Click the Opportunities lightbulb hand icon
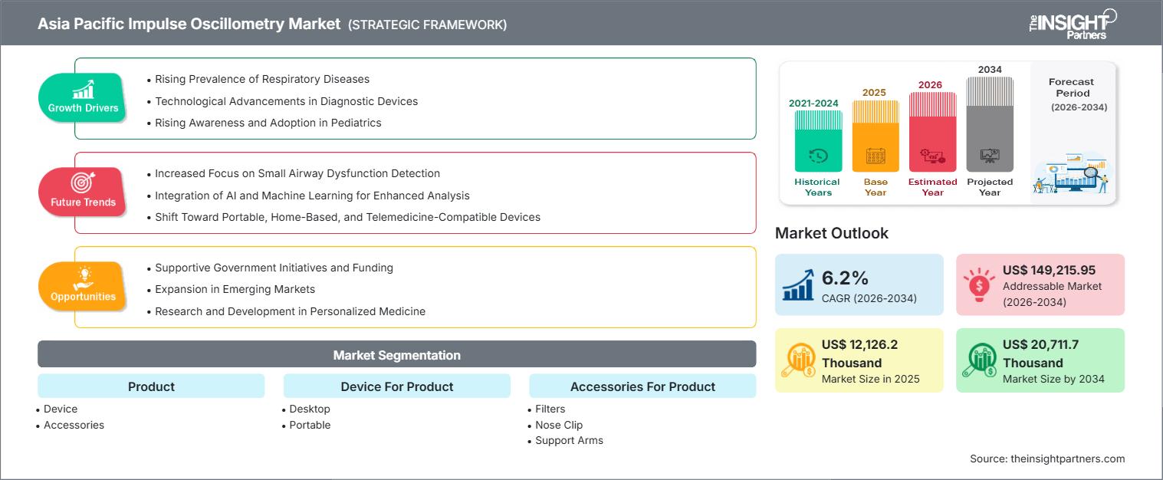Viewport: 1163px width, 480px height. [83, 277]
